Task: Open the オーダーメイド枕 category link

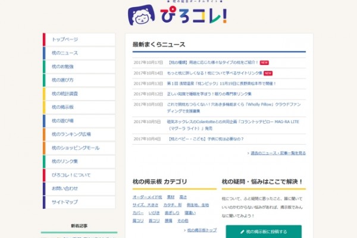Action: [147, 197]
